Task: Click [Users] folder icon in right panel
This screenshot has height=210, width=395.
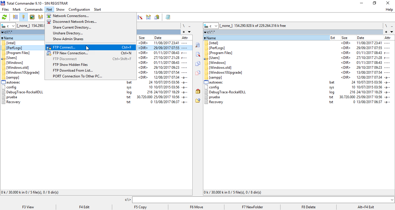Action: coord(206,58)
